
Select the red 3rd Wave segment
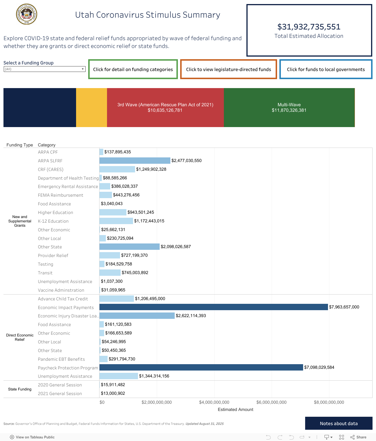tap(165, 107)
